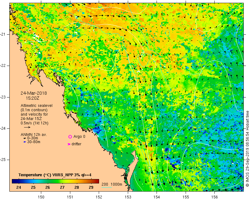Click the longitude axis label '153'

click(128, 197)
